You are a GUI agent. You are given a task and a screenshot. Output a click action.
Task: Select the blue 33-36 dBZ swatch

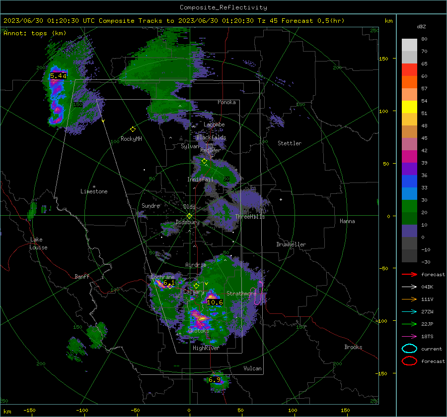[x=409, y=181]
